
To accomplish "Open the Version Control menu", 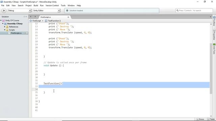I will click(x=52, y=5).
